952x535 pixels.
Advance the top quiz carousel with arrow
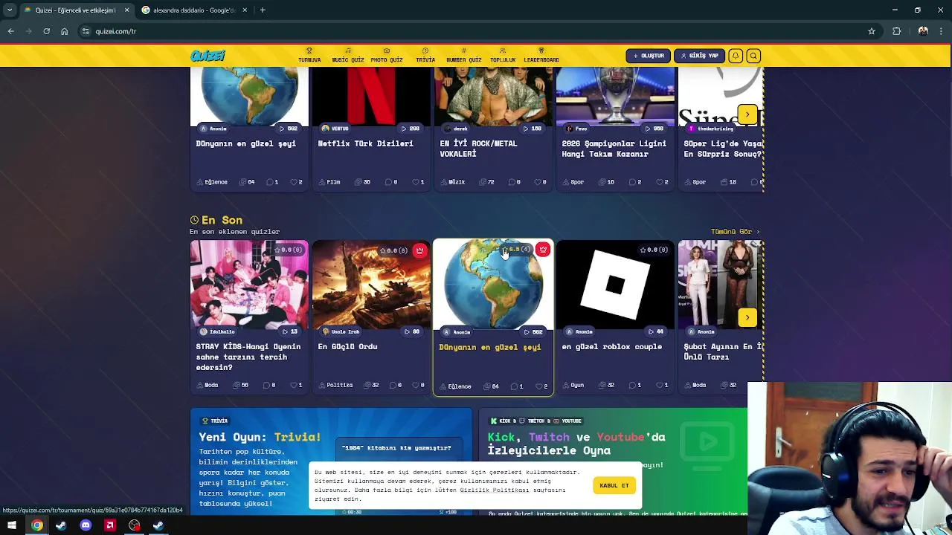tap(747, 114)
